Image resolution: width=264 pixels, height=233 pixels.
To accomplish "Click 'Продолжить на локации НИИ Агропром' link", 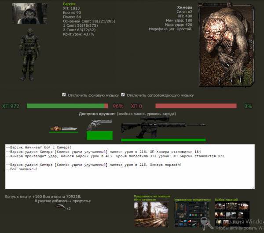I will [151, 197].
